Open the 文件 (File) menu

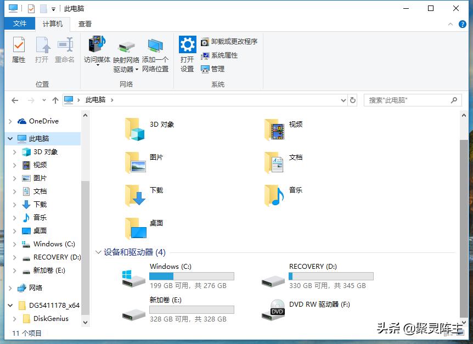click(x=19, y=24)
